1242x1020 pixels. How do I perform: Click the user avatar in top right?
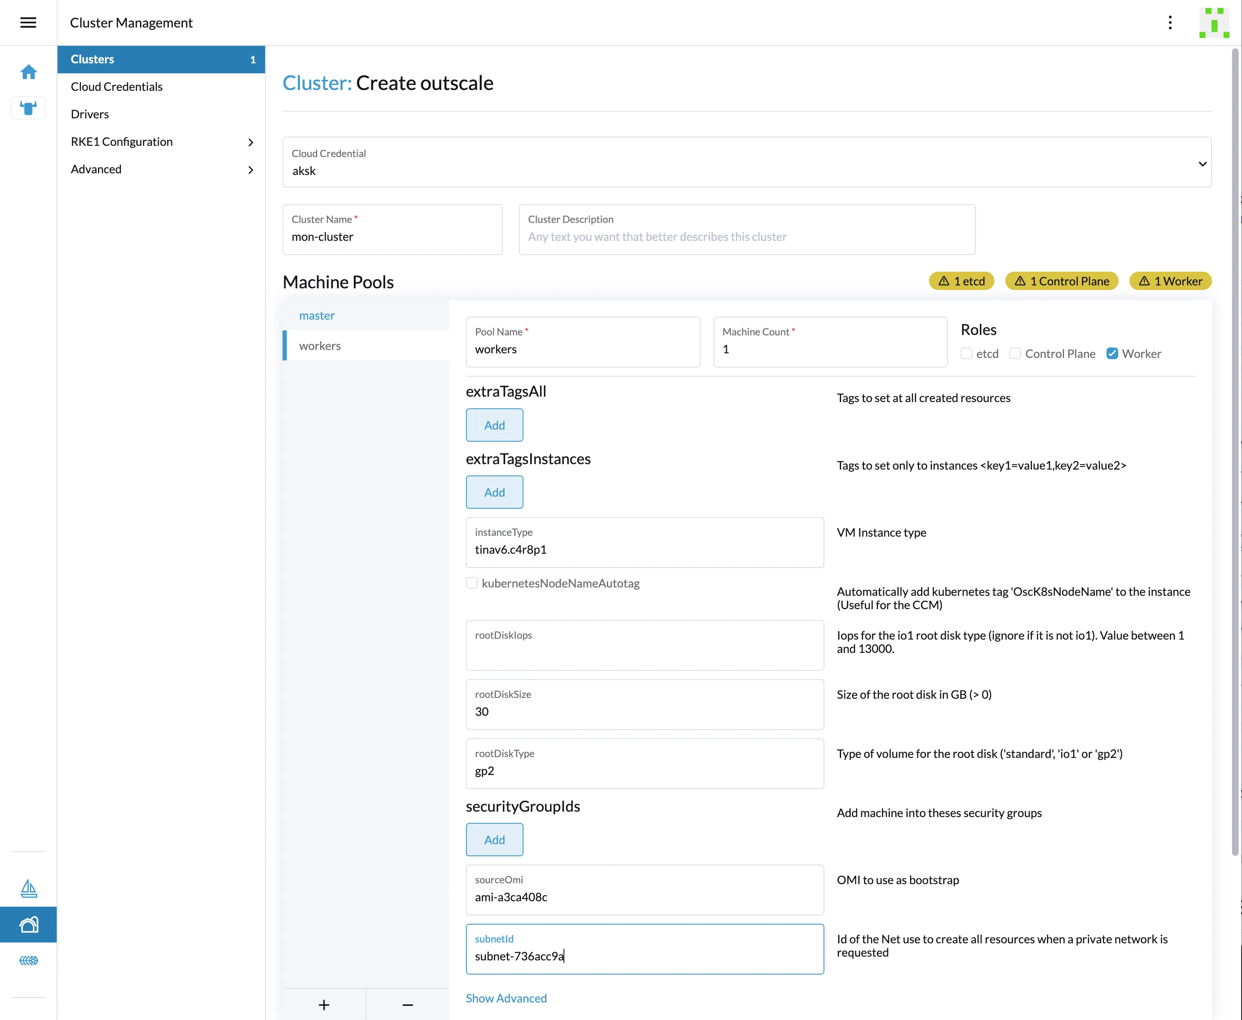point(1214,22)
